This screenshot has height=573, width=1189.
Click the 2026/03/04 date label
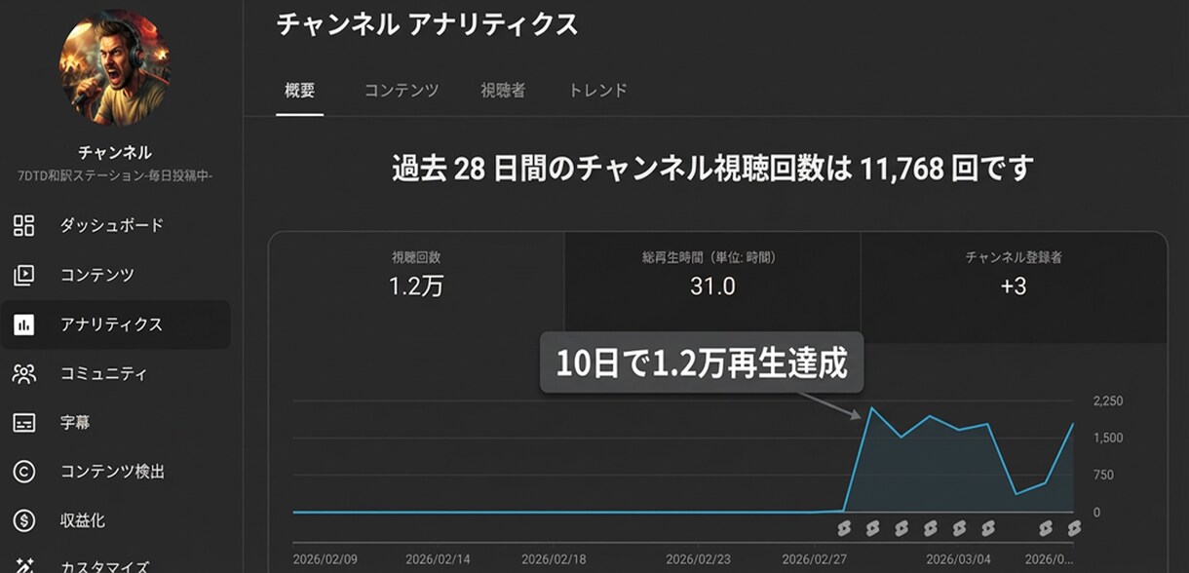(x=959, y=560)
